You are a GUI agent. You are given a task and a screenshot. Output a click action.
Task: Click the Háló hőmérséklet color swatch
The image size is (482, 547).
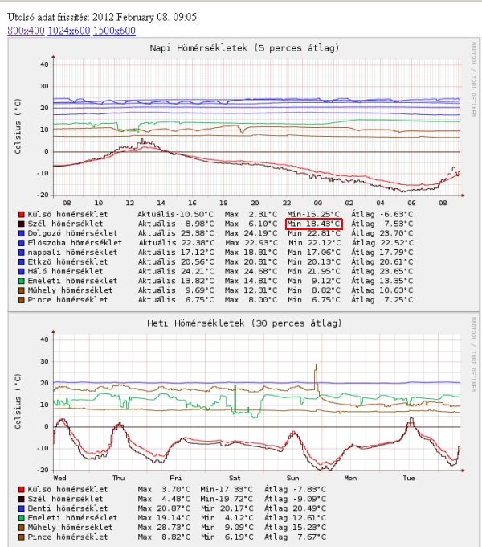tap(20, 271)
